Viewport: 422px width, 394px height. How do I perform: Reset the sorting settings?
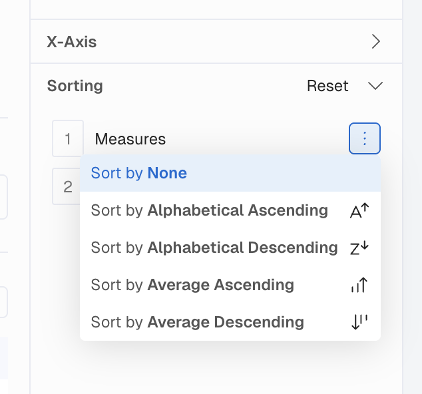(327, 86)
